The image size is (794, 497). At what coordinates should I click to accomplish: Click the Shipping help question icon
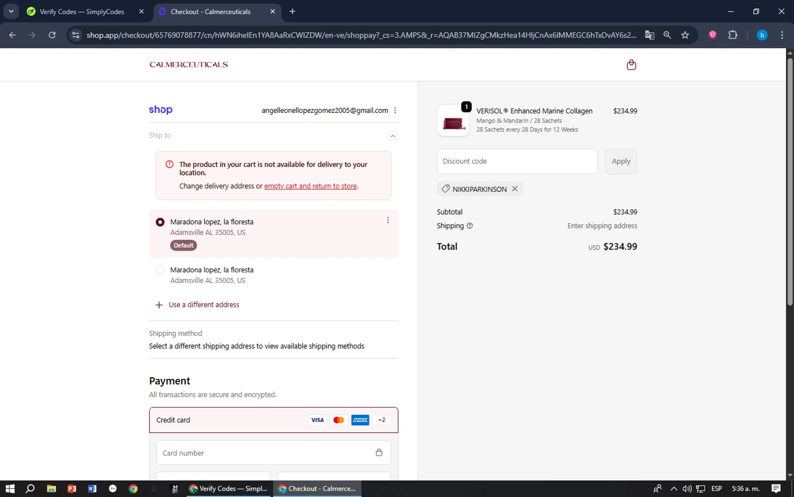[470, 226]
